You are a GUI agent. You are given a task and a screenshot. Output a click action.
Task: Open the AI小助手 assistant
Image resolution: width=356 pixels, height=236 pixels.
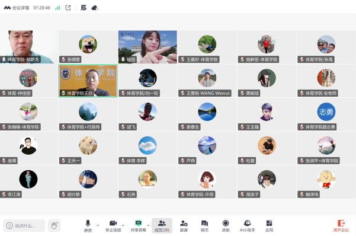point(247,225)
